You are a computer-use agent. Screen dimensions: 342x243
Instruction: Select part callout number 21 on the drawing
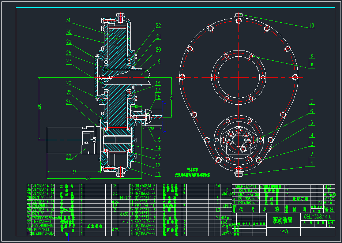[158, 37]
